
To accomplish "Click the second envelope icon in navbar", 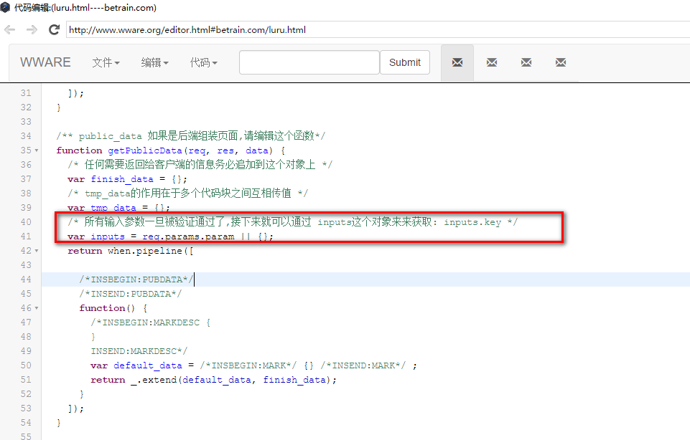I will click(492, 62).
